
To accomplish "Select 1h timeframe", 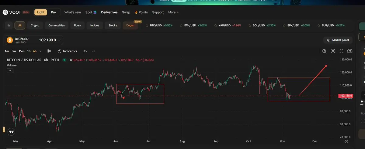I will coord(29,51).
